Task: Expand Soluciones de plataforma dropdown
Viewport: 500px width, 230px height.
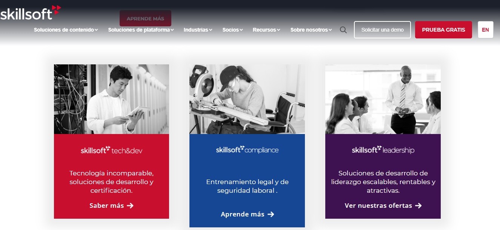Action: (x=141, y=30)
